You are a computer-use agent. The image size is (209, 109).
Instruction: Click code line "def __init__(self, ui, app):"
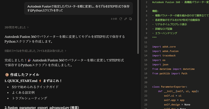[178, 91]
